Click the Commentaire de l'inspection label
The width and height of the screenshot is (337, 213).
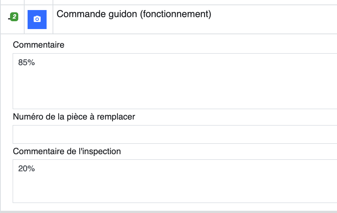coord(67,152)
